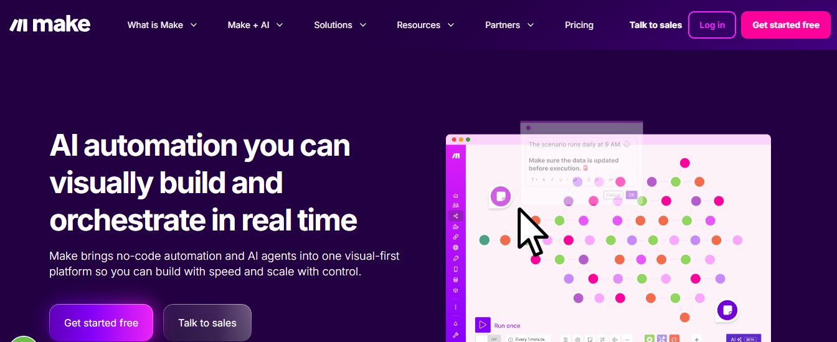837x342 pixels.
Task: Open the Every 1 minute schedule setting
Action: pyautogui.click(x=528, y=339)
